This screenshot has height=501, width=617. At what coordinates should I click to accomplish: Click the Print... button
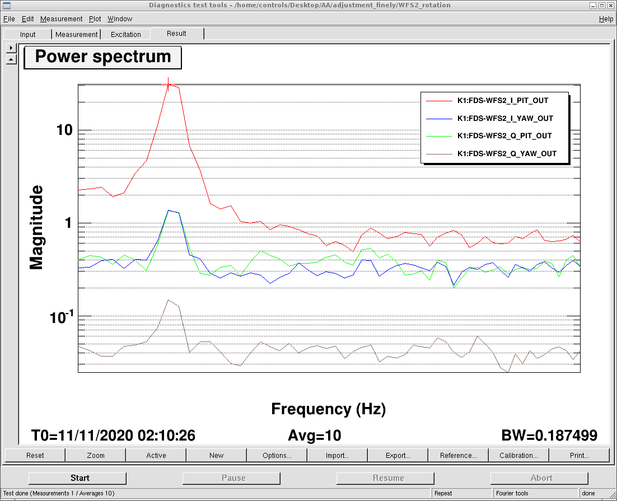(x=579, y=455)
